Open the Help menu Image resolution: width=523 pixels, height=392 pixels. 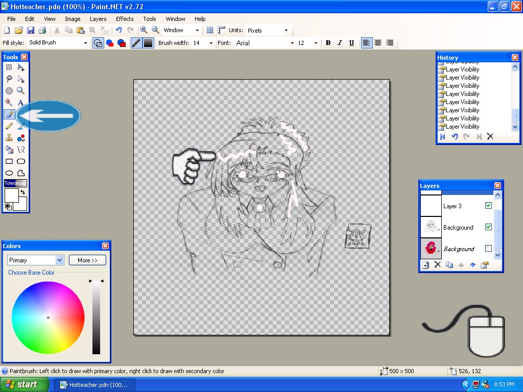click(x=200, y=19)
